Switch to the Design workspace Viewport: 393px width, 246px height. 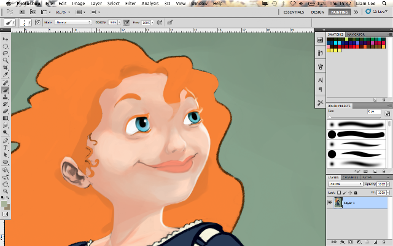point(317,12)
